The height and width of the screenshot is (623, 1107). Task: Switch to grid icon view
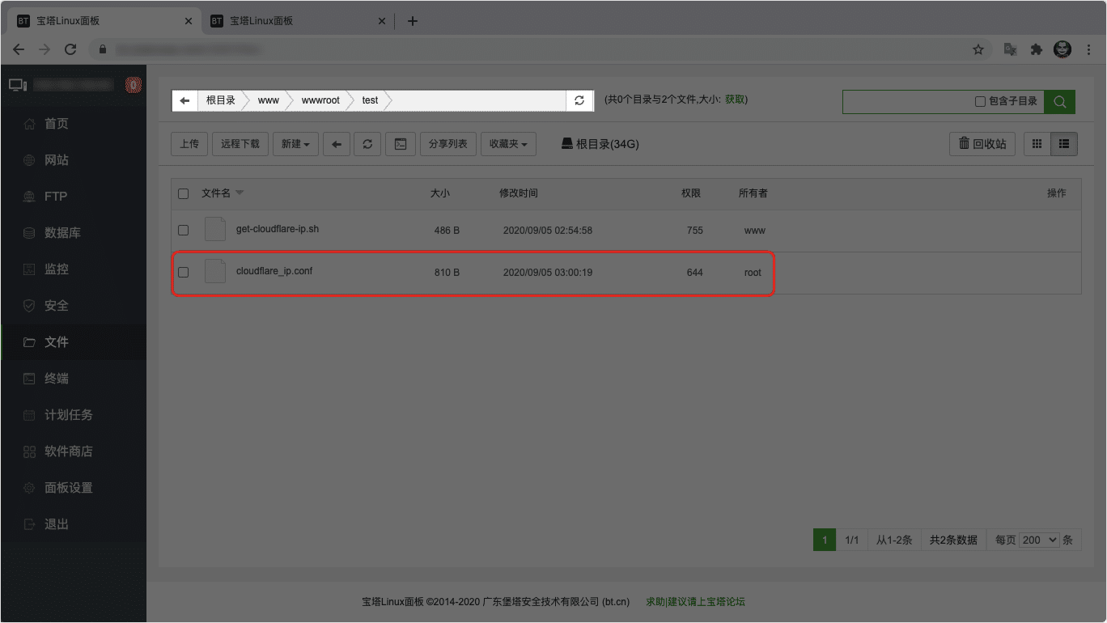click(1037, 144)
